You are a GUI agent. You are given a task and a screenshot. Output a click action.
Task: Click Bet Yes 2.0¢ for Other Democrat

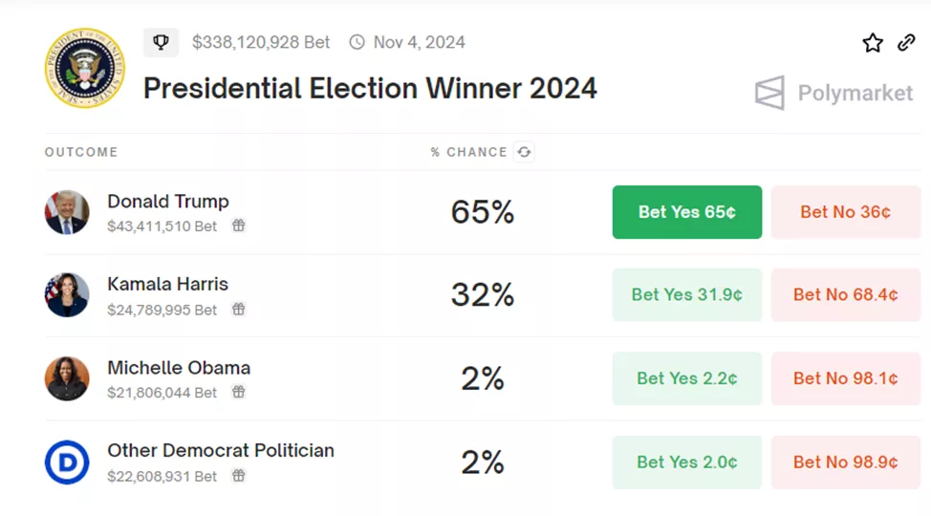point(686,462)
